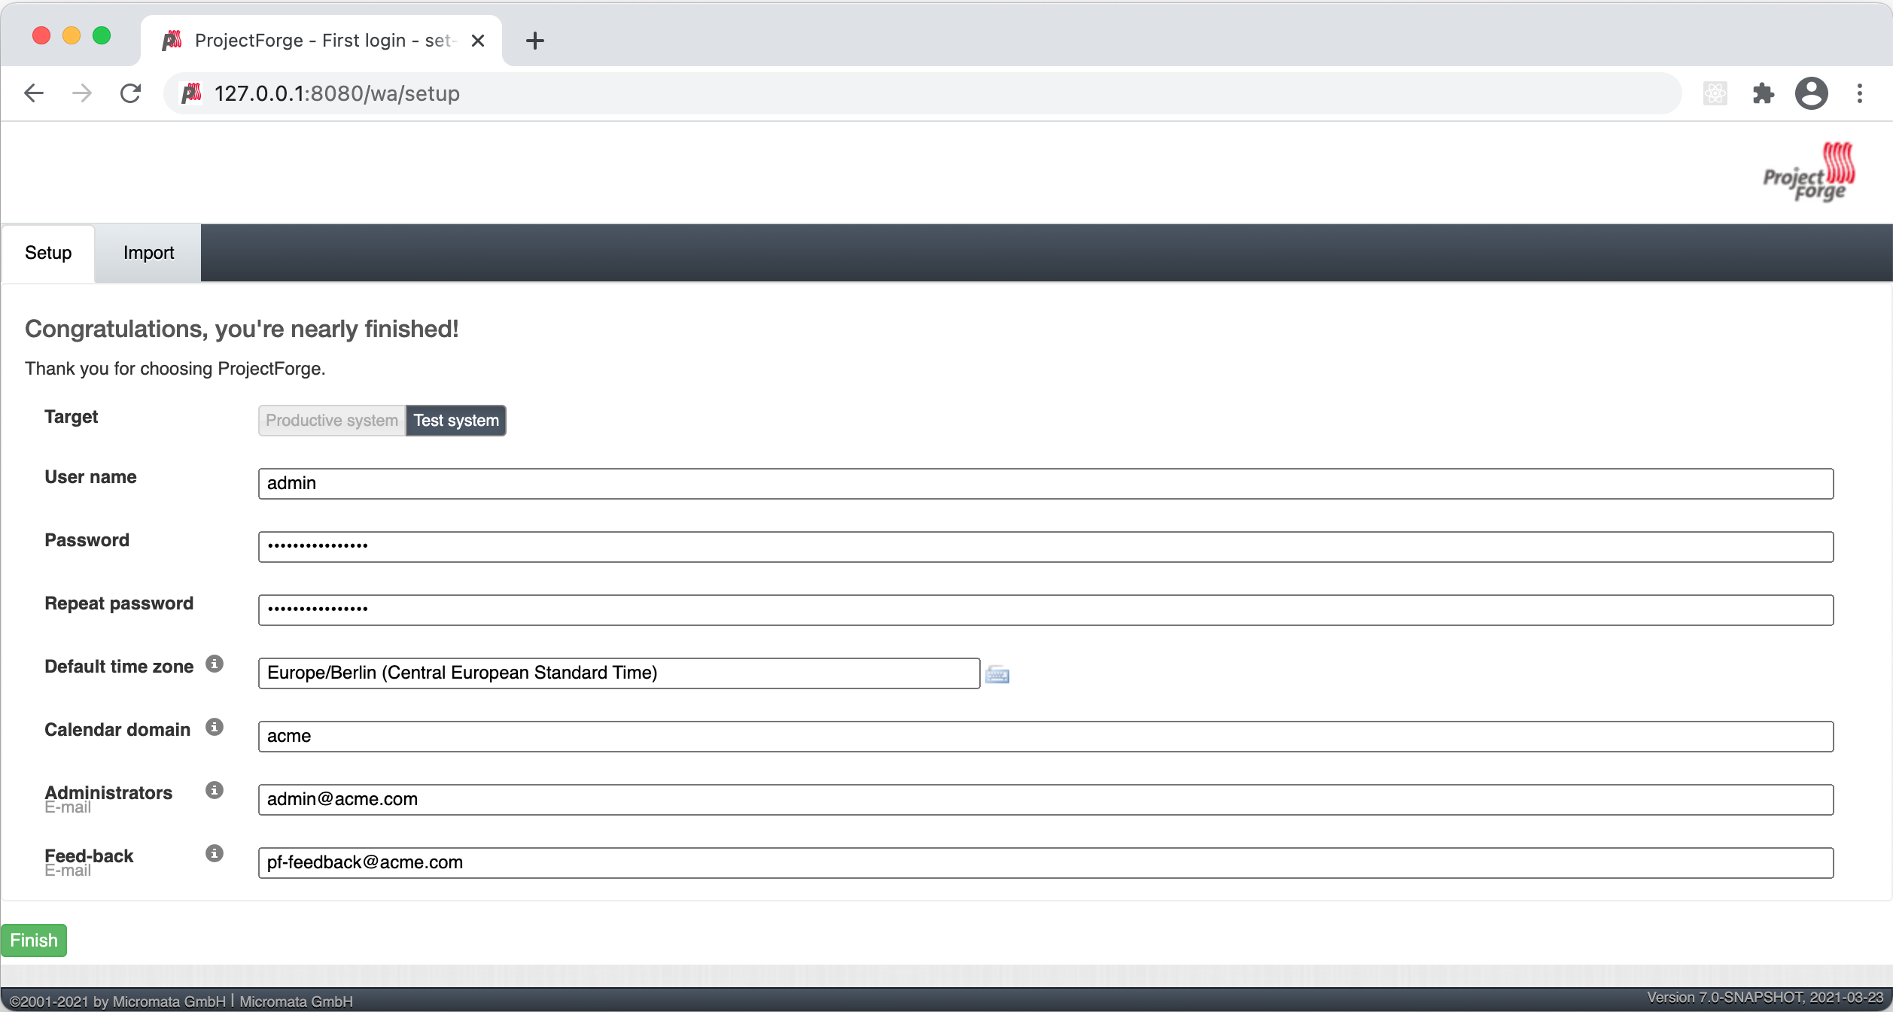Open the browser extensions puzzle icon
This screenshot has width=1893, height=1012.
pos(1764,93)
